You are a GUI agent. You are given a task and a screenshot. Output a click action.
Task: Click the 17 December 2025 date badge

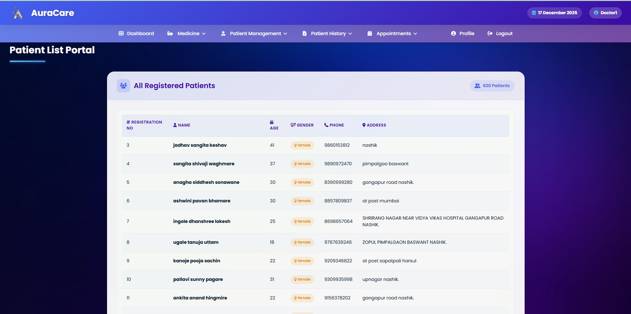click(x=554, y=13)
